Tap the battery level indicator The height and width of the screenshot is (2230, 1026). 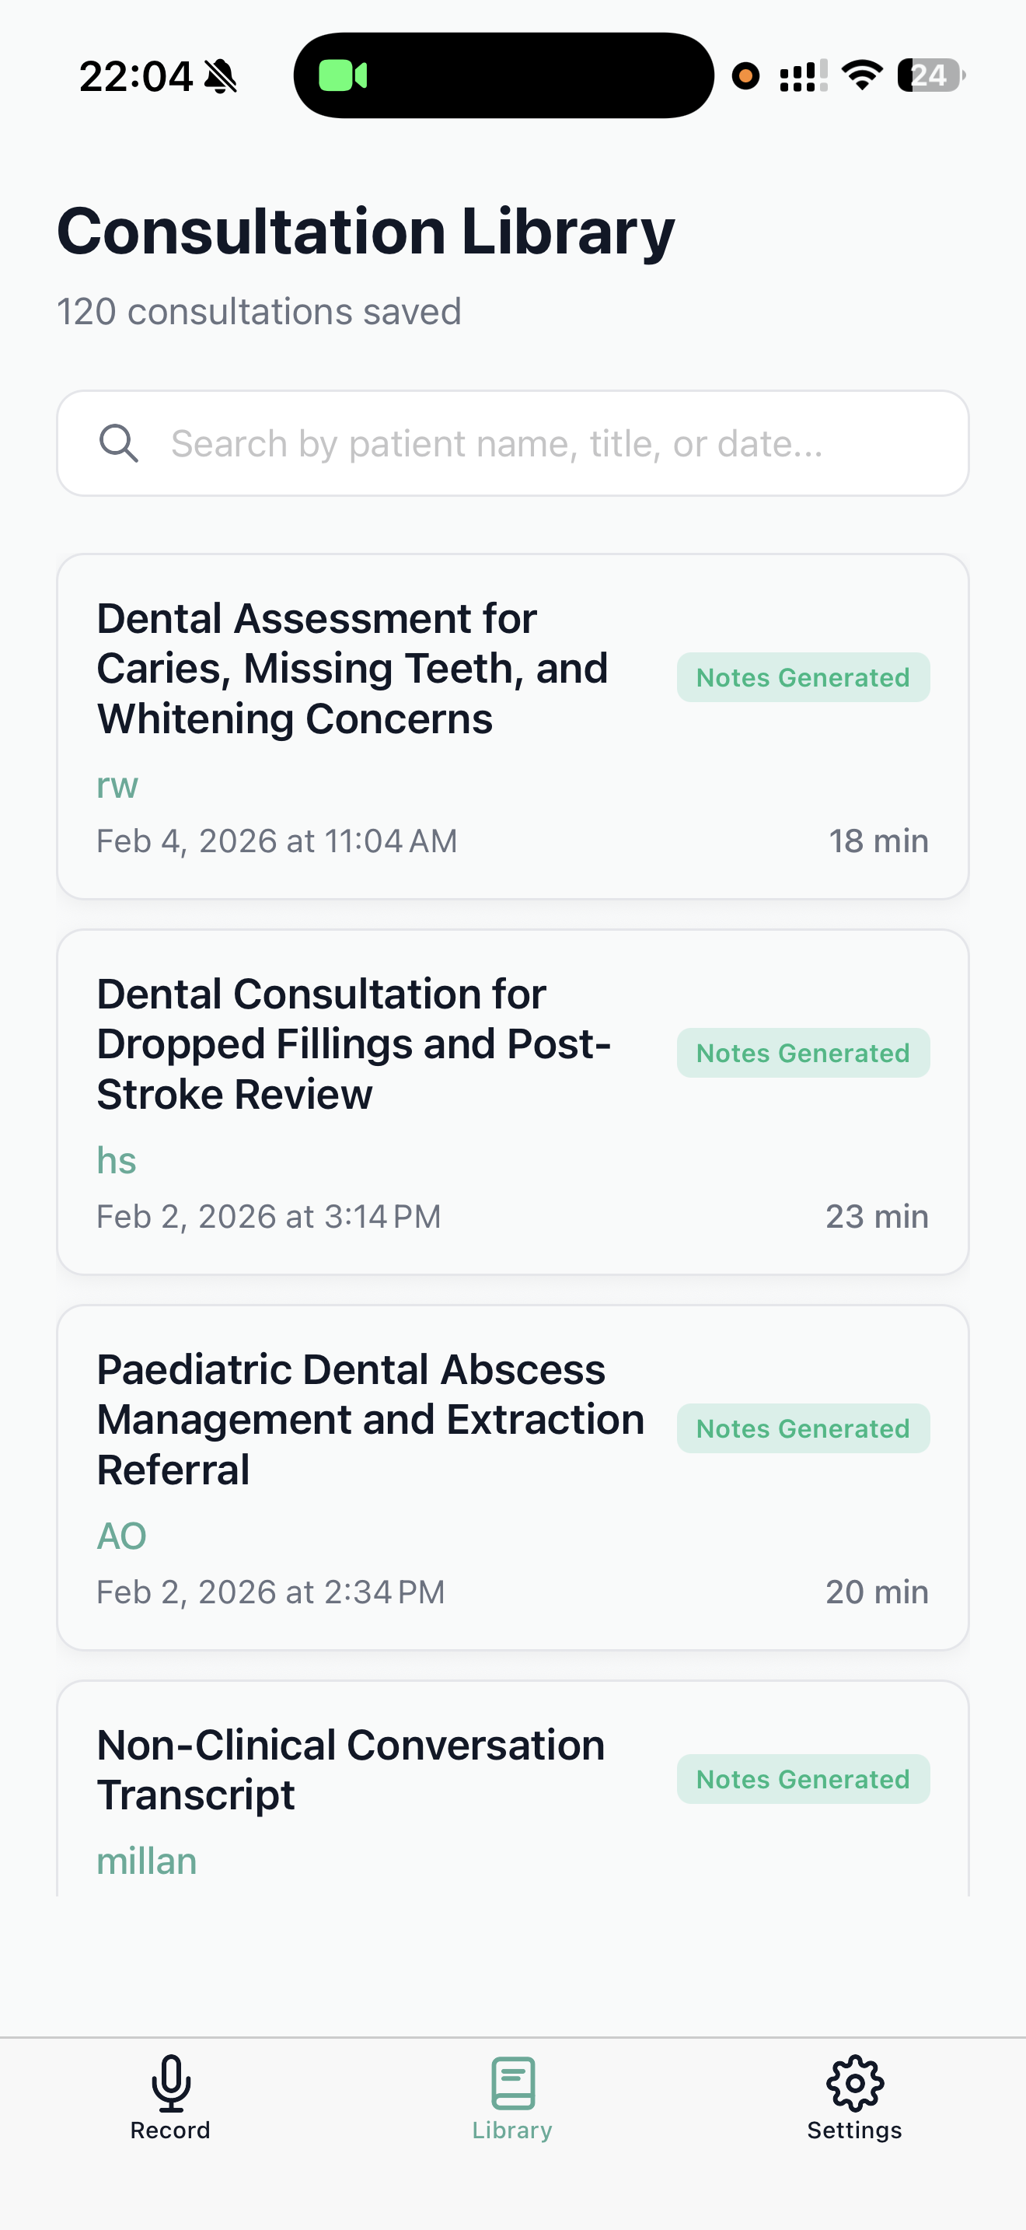click(930, 75)
